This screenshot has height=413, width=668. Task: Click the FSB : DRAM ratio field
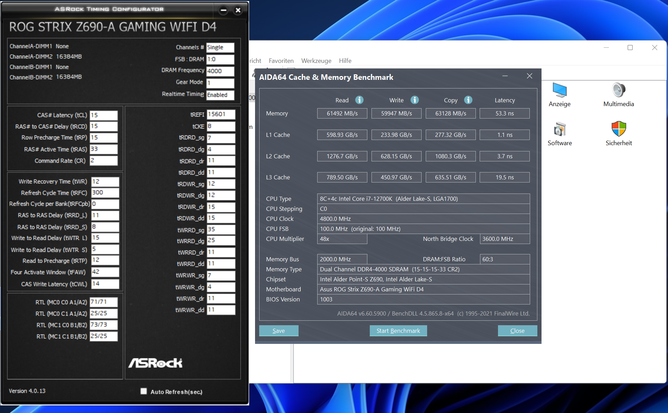[x=220, y=59]
